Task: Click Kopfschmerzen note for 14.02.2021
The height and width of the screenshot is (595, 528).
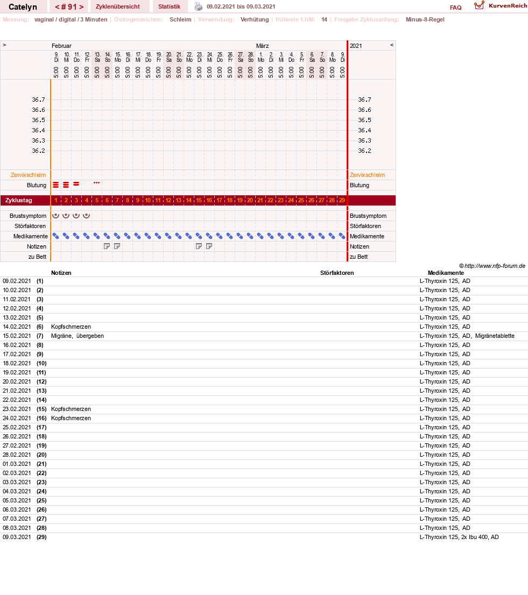Action: 71,327
